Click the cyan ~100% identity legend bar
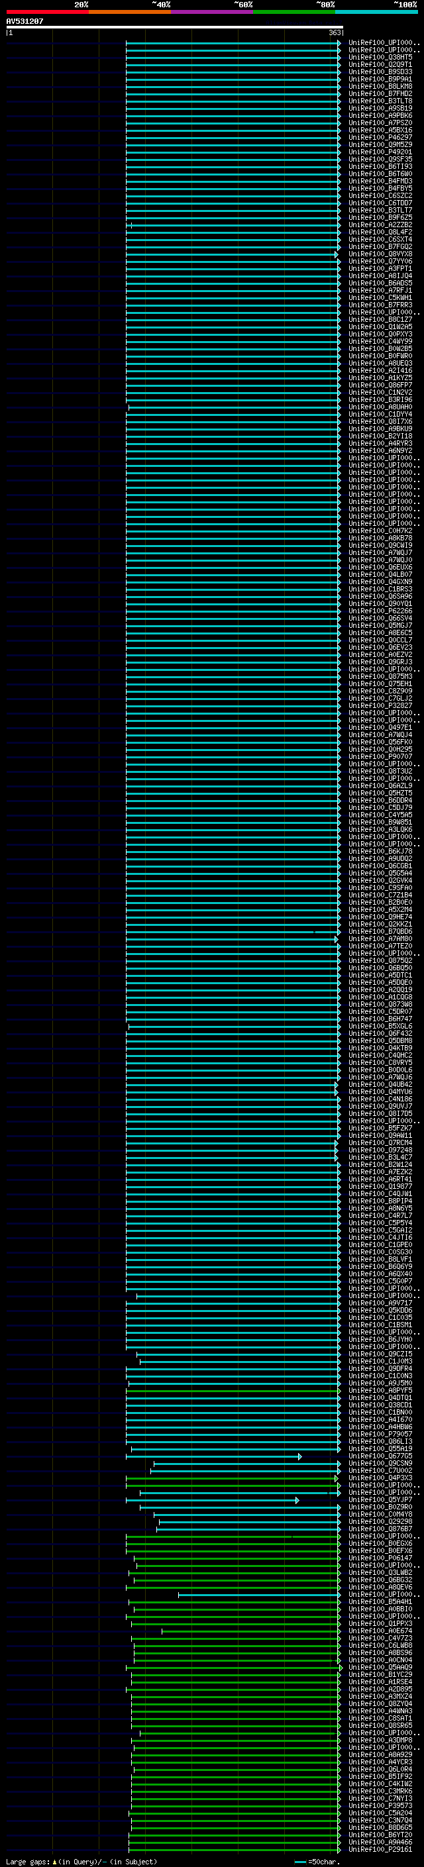This screenshot has width=424, height=1867. (377, 12)
